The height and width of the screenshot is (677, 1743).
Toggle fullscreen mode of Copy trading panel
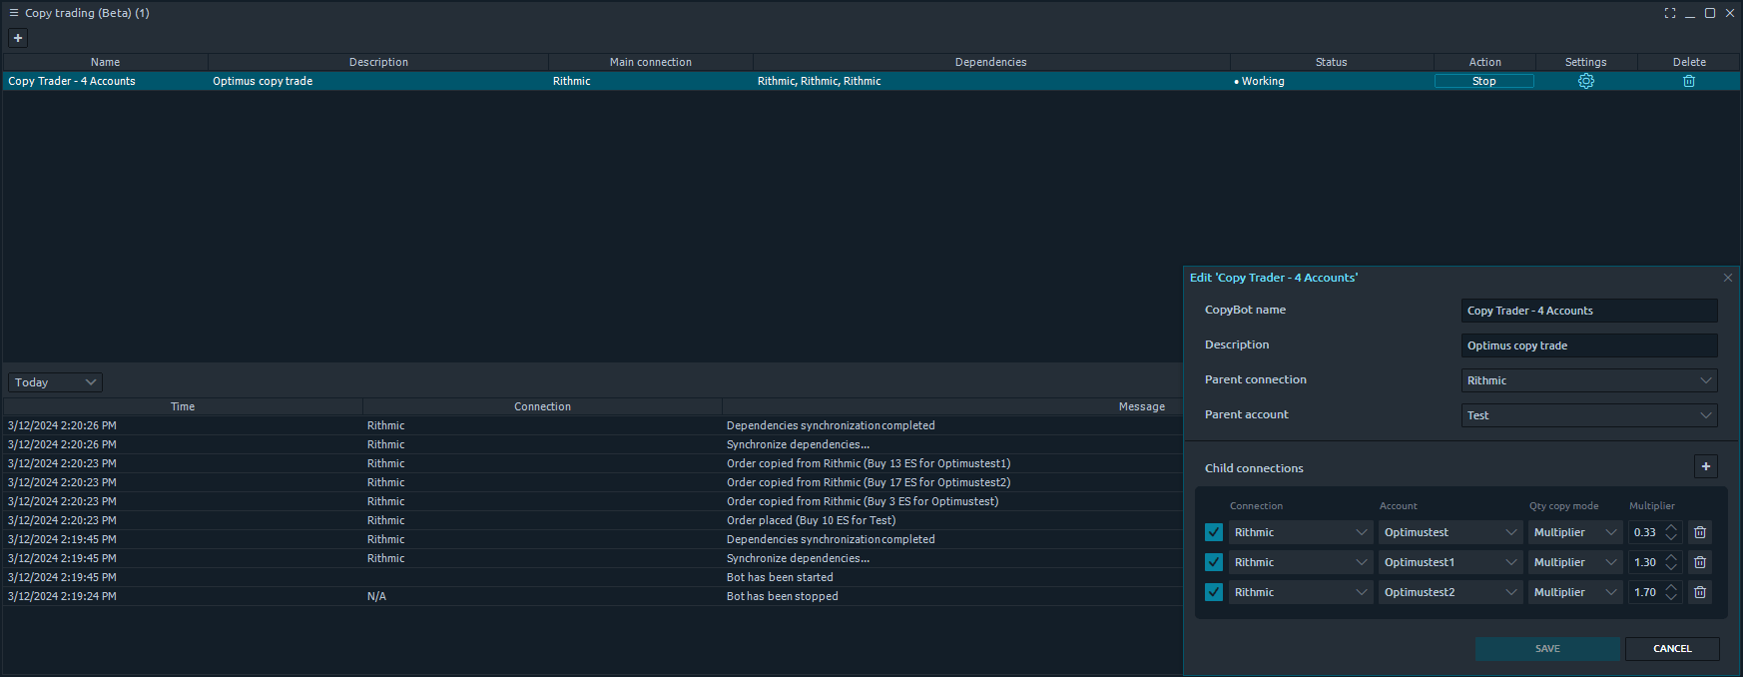(1670, 13)
